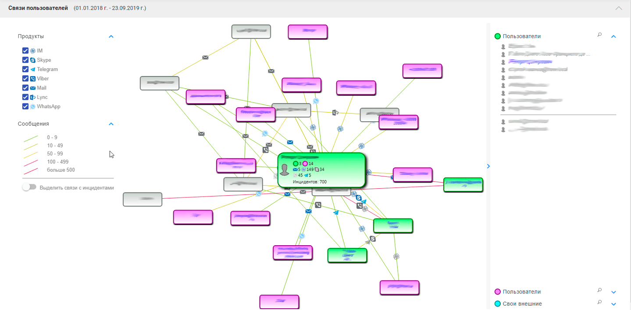The height and width of the screenshot is (310, 631).
Task: Uncheck the Mail product checkbox
Action: 25,88
